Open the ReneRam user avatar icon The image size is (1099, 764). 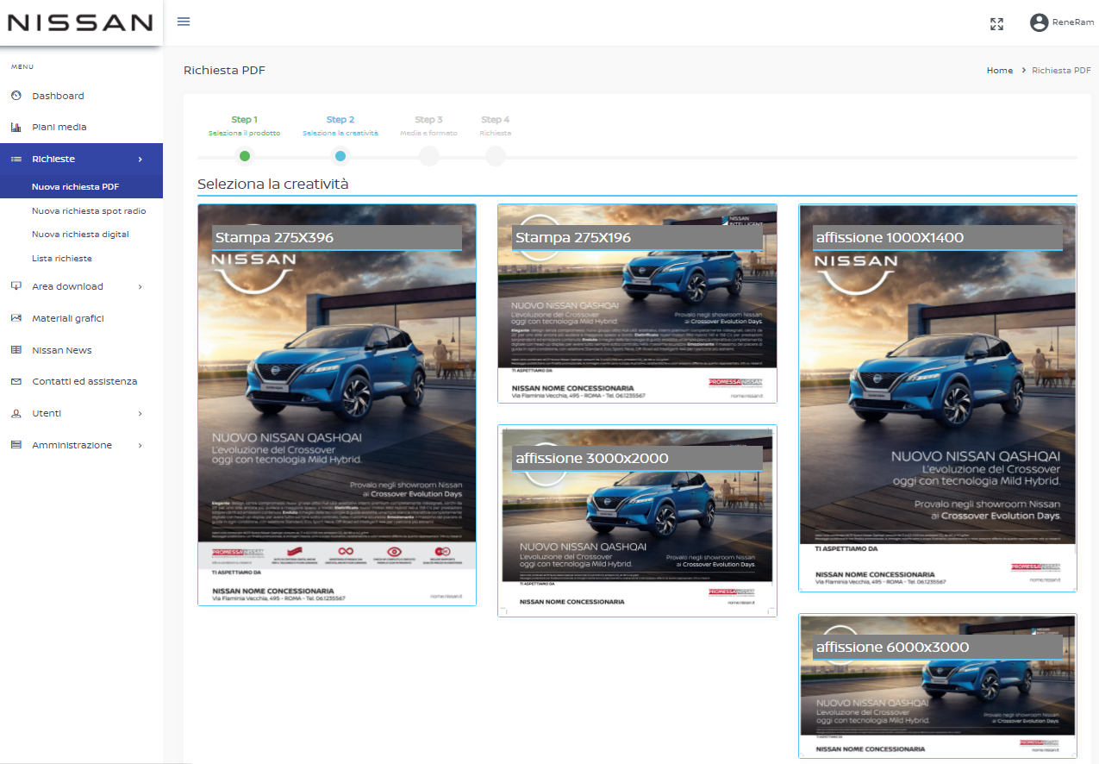(1039, 22)
